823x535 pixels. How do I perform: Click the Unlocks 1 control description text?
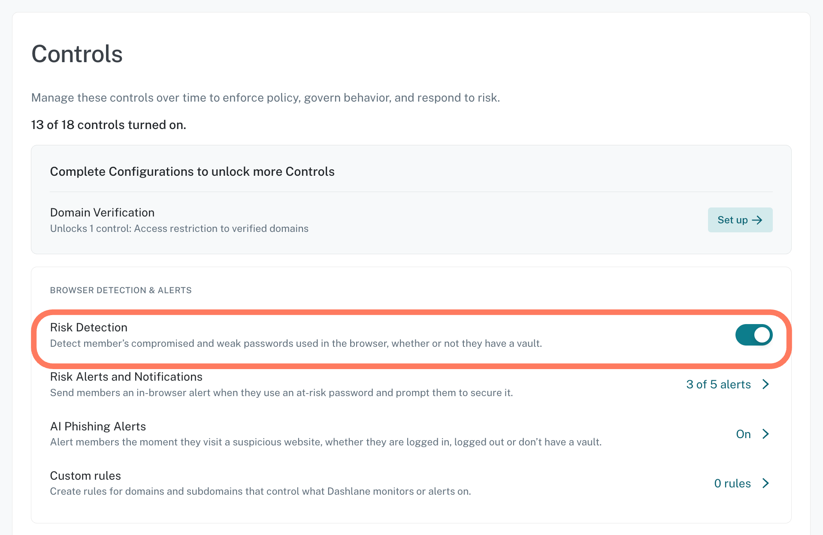click(x=179, y=228)
